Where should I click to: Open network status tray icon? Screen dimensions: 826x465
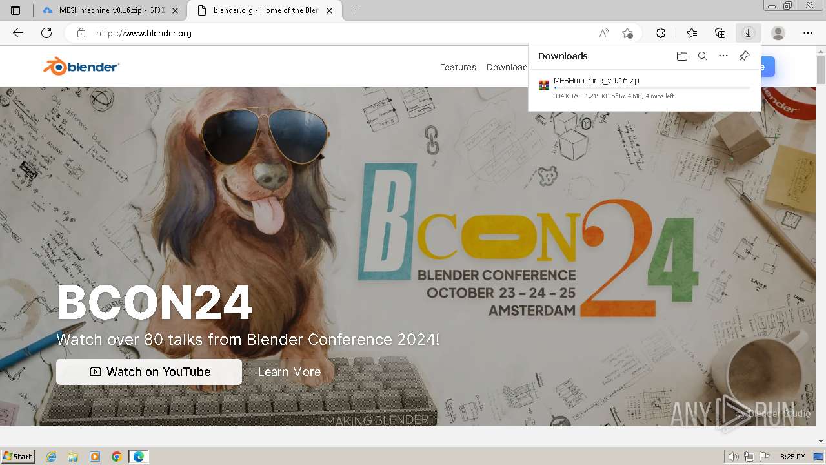[749, 457]
